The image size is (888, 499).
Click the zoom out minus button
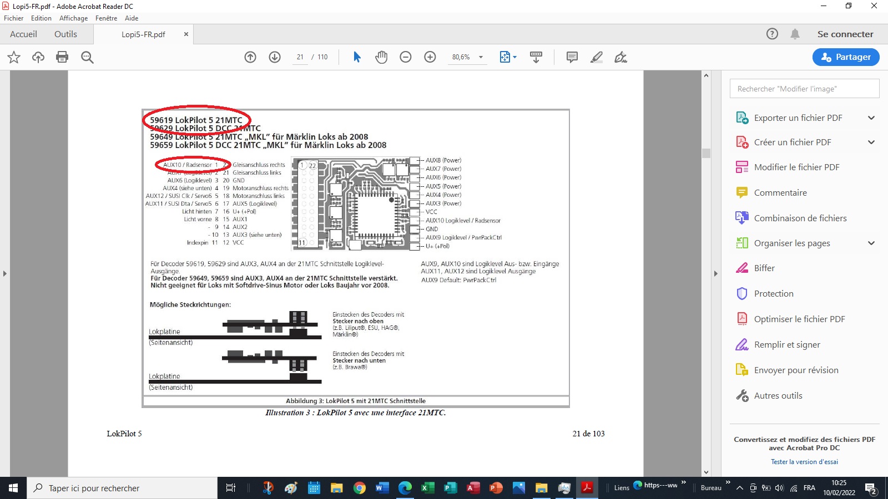406,57
